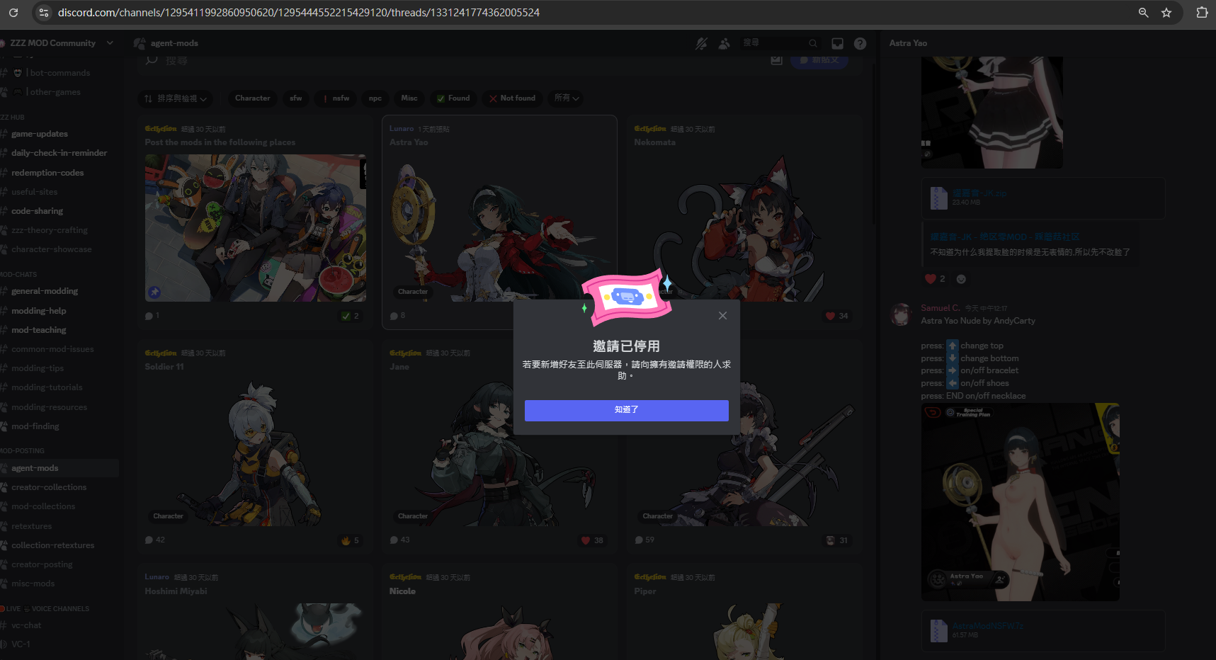Click the forum post search field
The height and width of the screenshot is (660, 1216).
pos(453,60)
